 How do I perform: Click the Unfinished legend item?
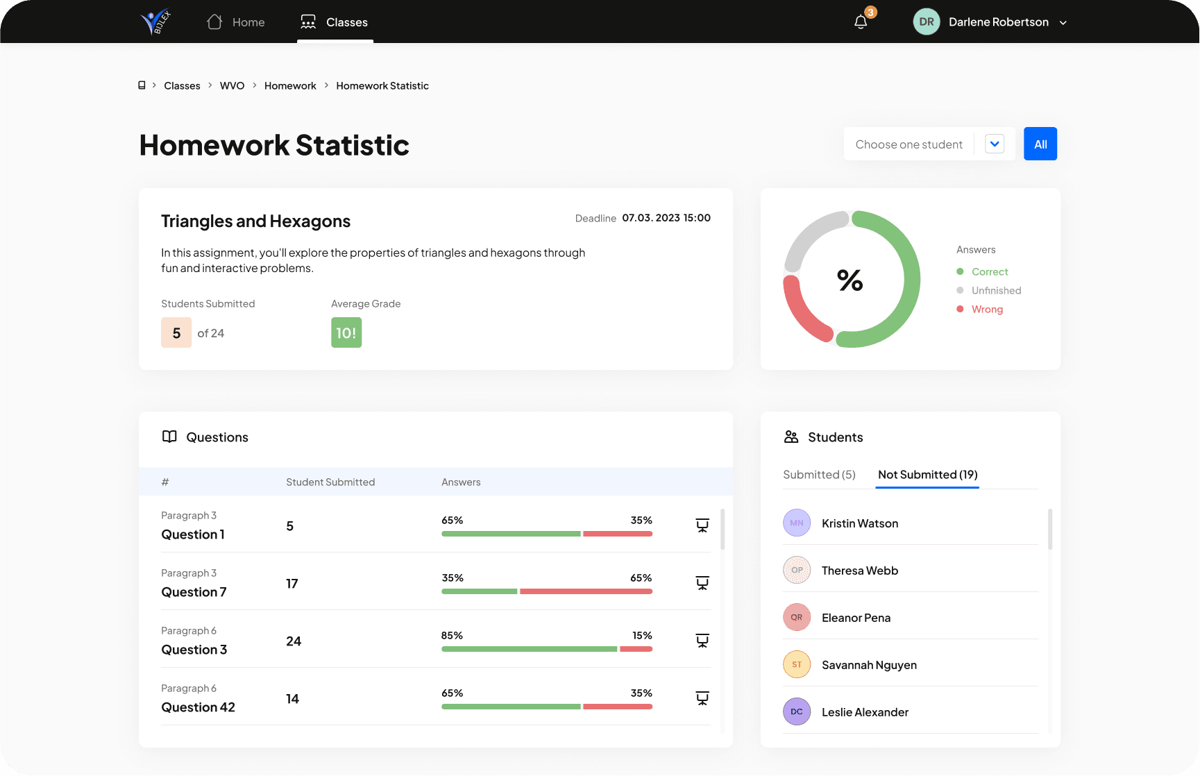coord(989,290)
